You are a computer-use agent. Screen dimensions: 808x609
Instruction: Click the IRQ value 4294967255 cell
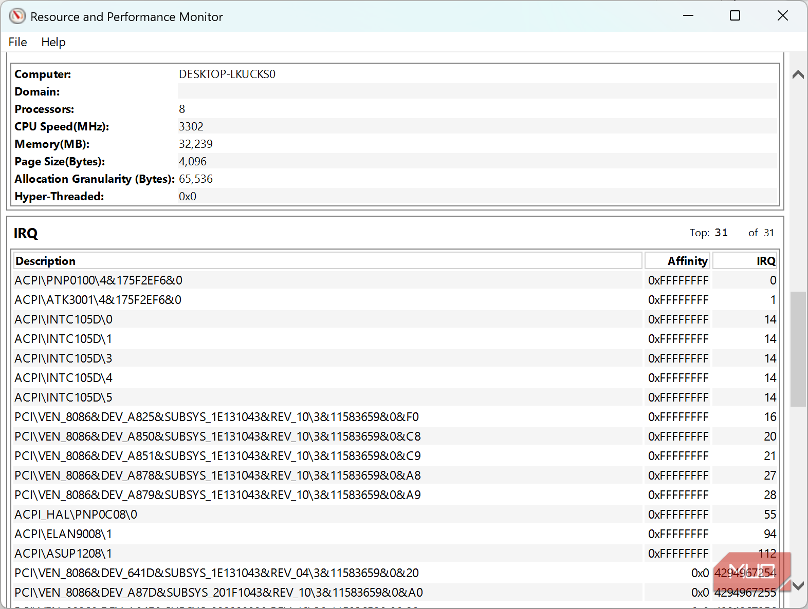pos(745,593)
